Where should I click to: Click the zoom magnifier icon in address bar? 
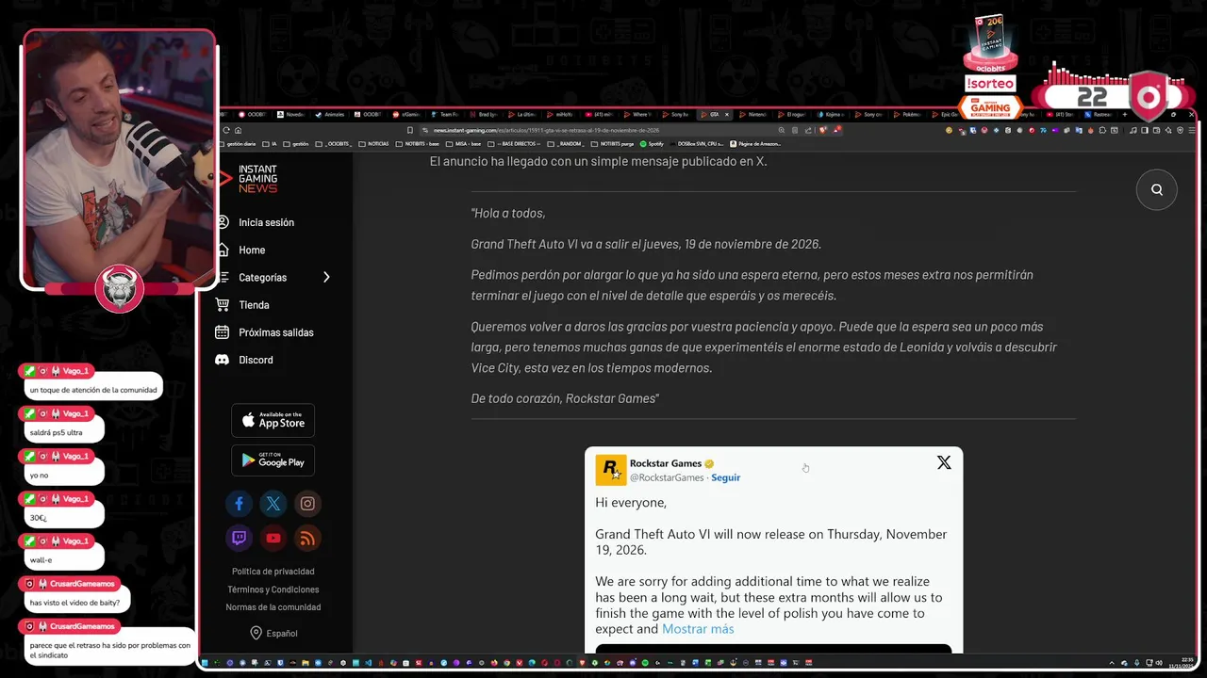click(782, 130)
